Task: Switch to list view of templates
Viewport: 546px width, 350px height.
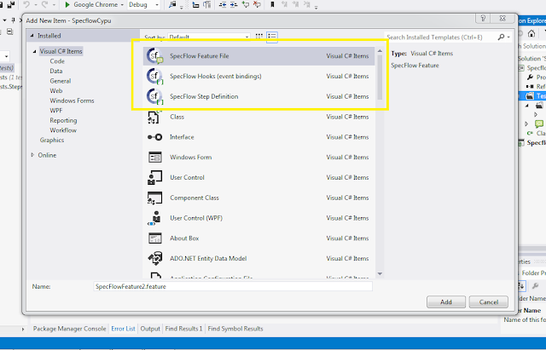Action: pos(272,37)
